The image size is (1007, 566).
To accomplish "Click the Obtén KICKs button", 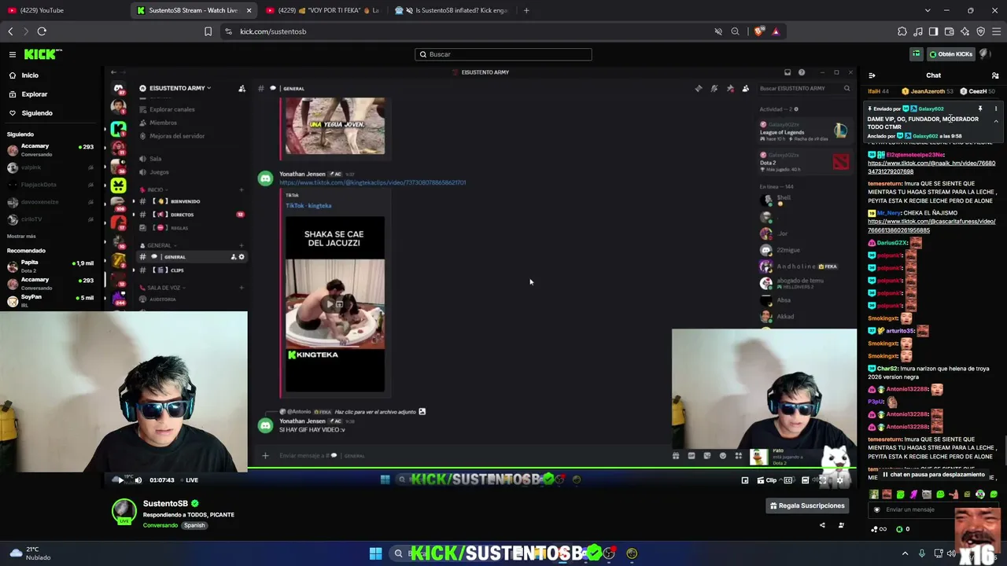I will [950, 54].
